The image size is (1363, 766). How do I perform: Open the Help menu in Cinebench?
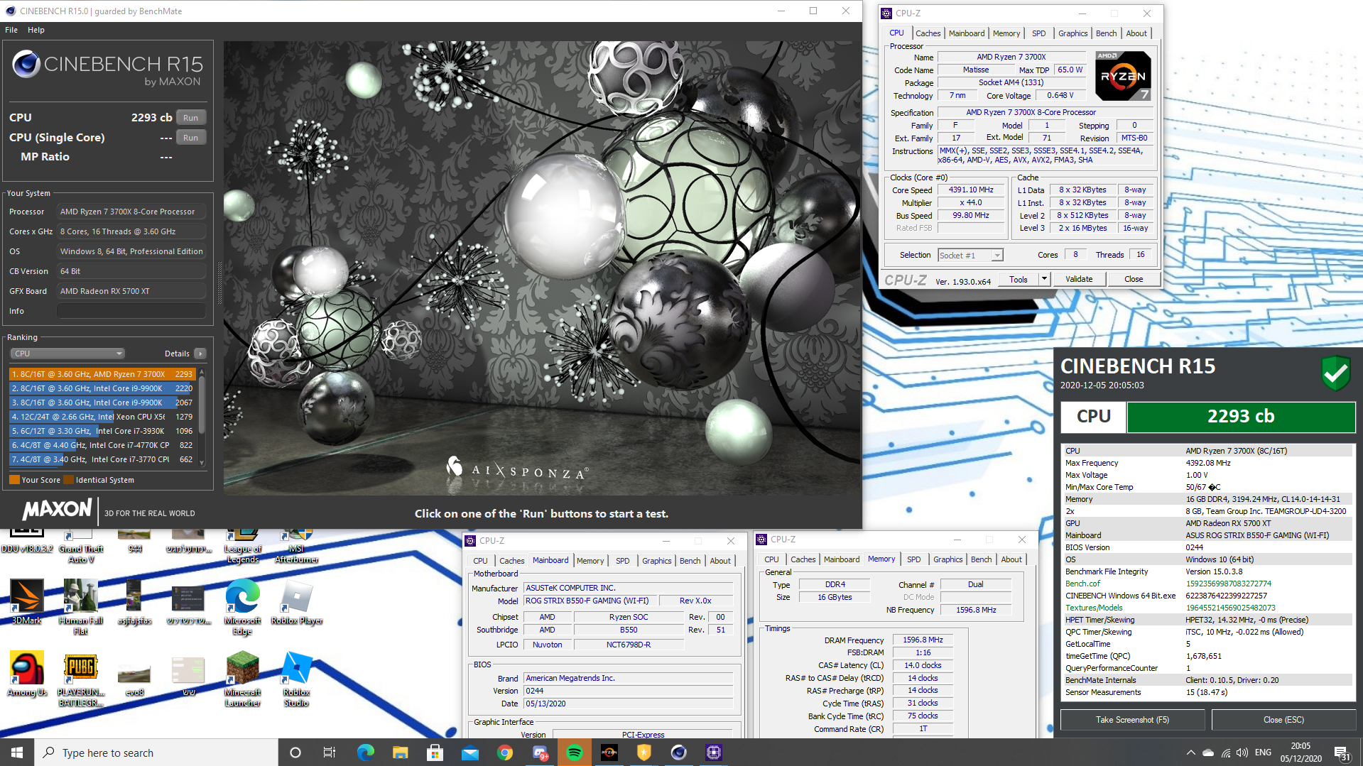[36, 30]
